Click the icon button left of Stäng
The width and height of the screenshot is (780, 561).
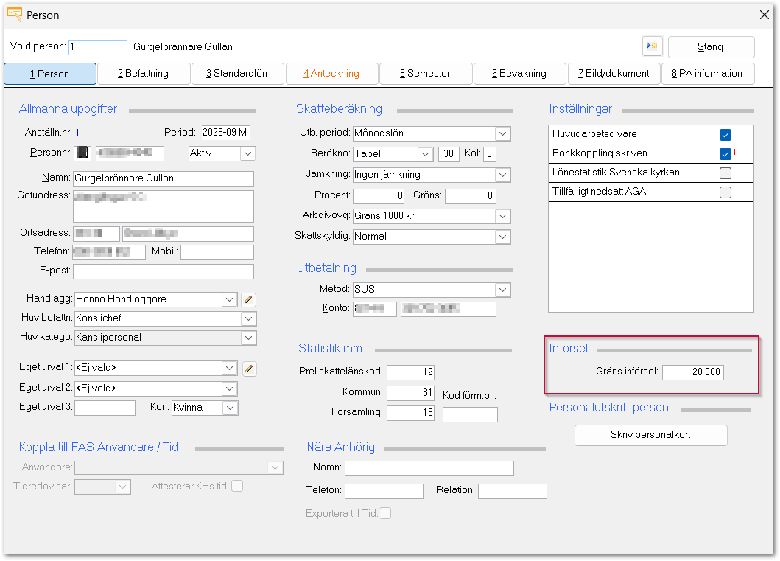point(652,46)
